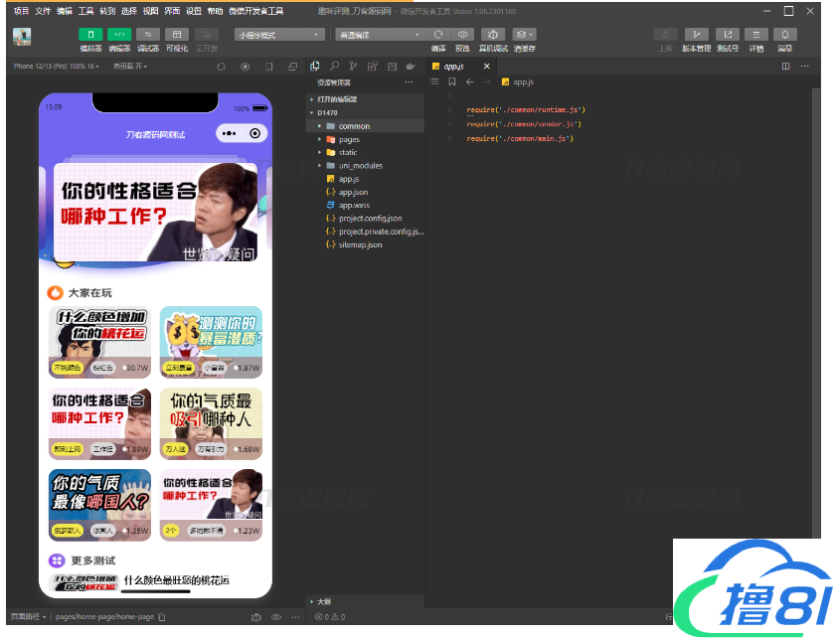Screen dimensions: 834x638
Task: Click the simulator stop record icon
Action: [246, 67]
